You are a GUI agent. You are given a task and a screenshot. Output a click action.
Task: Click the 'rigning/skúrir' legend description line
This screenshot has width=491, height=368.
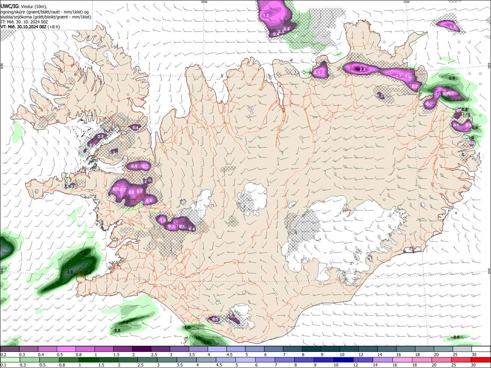pos(44,11)
